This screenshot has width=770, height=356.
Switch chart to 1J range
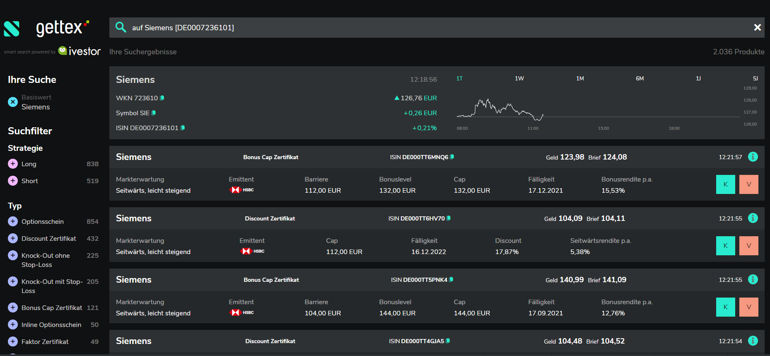[x=698, y=78]
